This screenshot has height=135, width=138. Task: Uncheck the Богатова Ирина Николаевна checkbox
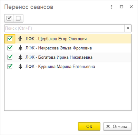pyautogui.click(x=10, y=57)
